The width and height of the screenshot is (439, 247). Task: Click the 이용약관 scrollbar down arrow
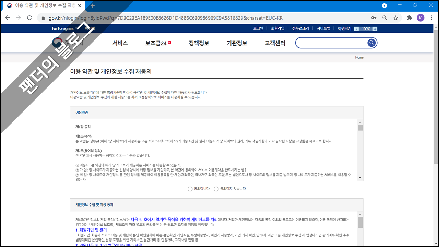point(360,178)
